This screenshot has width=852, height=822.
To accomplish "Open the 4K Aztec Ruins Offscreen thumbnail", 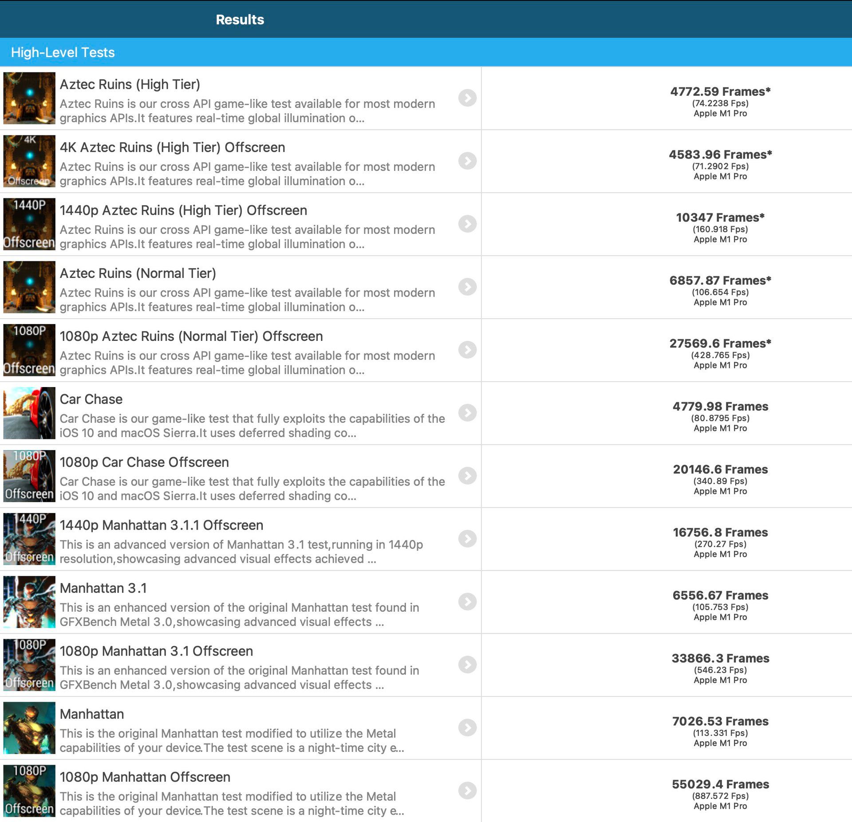I will (29, 161).
